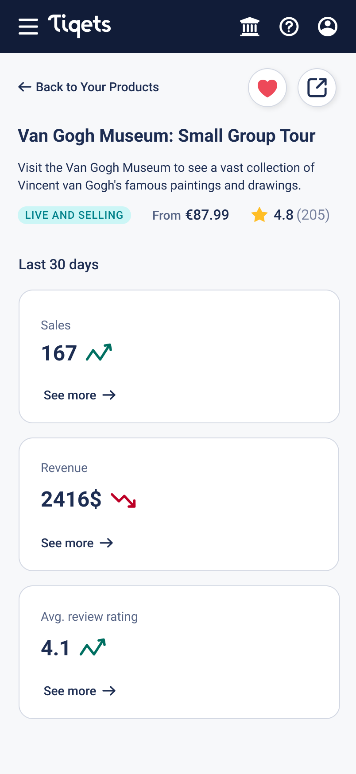The width and height of the screenshot is (356, 774).
Task: Toggle the heart favorite button
Action: [267, 88]
